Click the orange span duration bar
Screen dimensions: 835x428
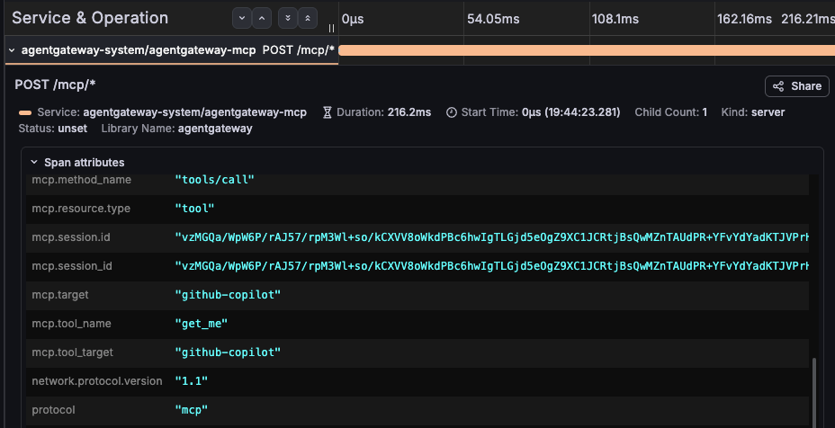click(587, 50)
